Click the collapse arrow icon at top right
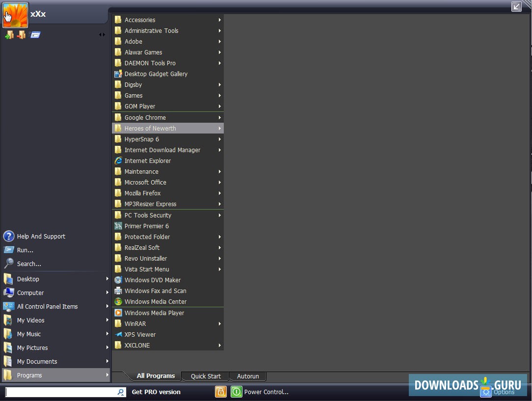The width and height of the screenshot is (532, 401). (x=516, y=6)
